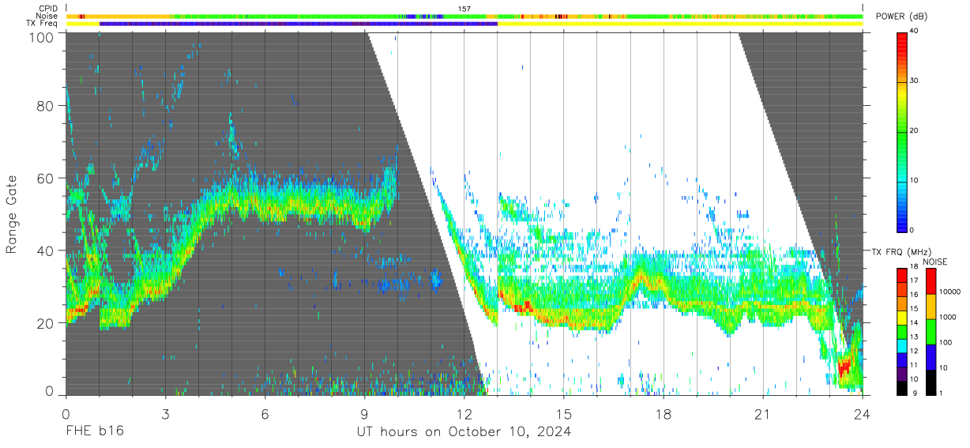Click the noise scale value '1000'
Image resolution: width=970 pixels, height=448 pixels.
(949, 317)
